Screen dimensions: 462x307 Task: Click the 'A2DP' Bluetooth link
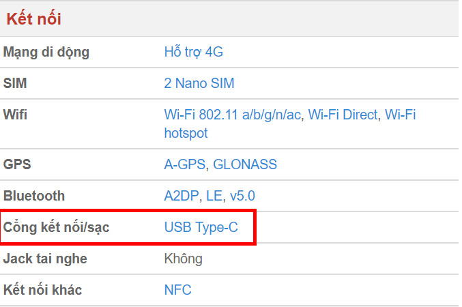(181, 196)
